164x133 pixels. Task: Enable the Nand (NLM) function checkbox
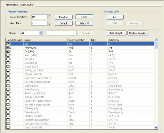8,55
